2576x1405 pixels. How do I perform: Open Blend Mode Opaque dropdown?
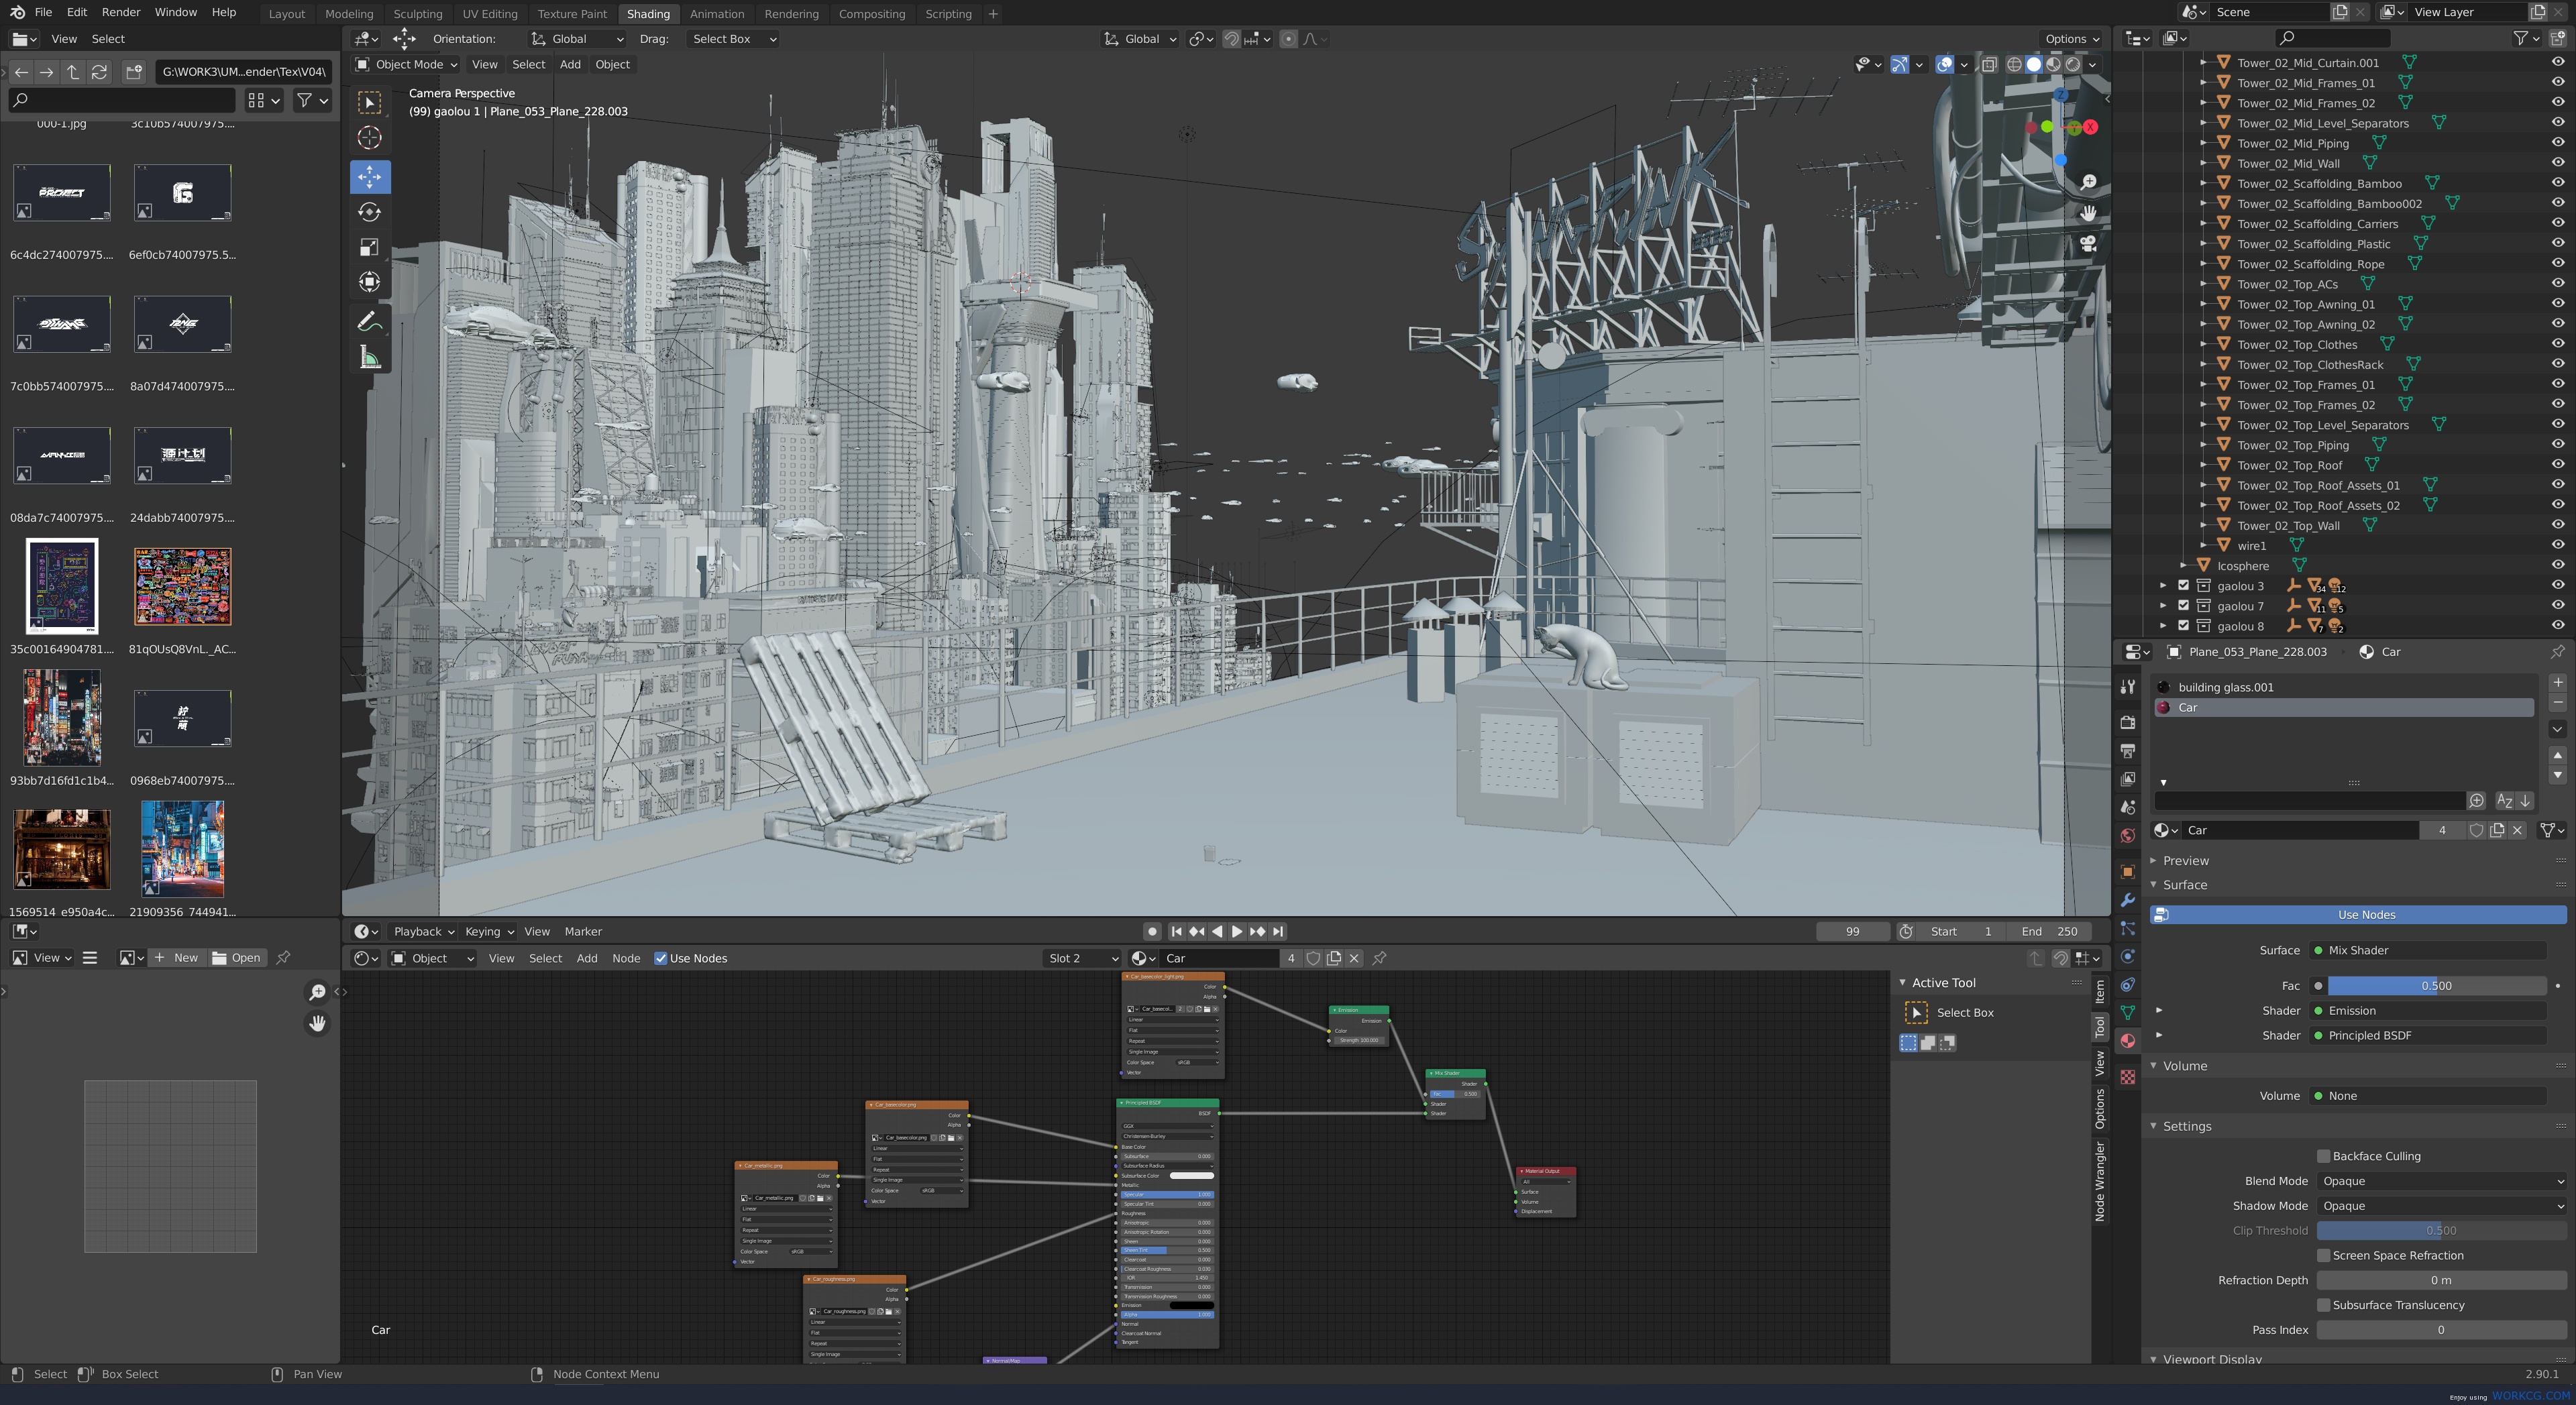pyautogui.click(x=2441, y=1181)
